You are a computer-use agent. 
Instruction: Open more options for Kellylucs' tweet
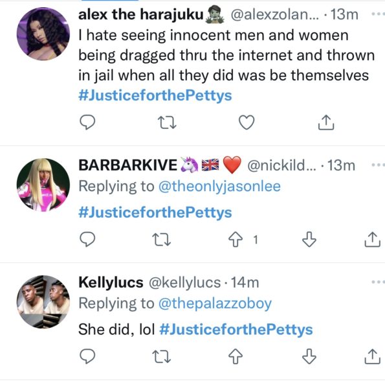click(x=378, y=282)
